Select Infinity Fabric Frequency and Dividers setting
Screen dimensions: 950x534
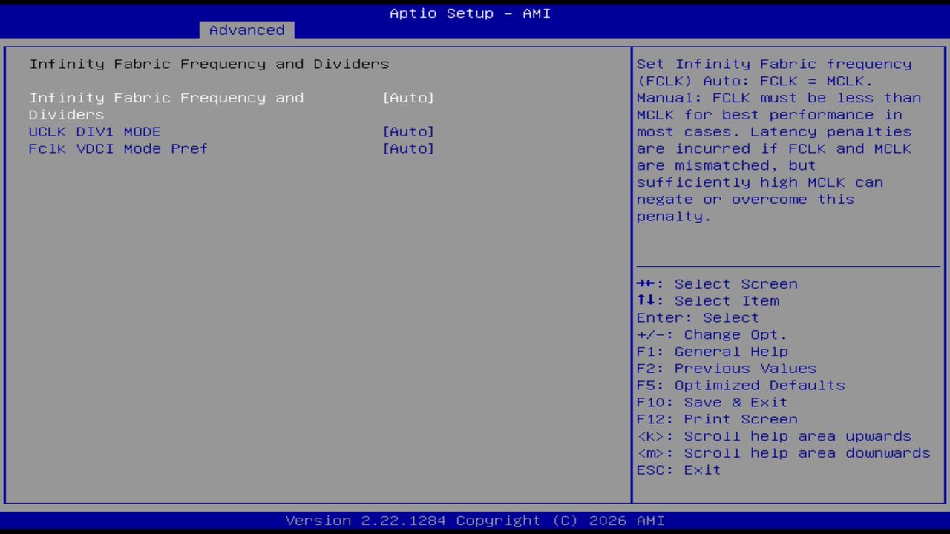point(166,106)
